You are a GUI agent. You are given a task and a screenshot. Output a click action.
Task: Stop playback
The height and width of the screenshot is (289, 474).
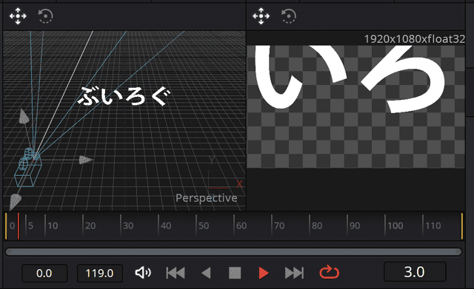[235, 273]
